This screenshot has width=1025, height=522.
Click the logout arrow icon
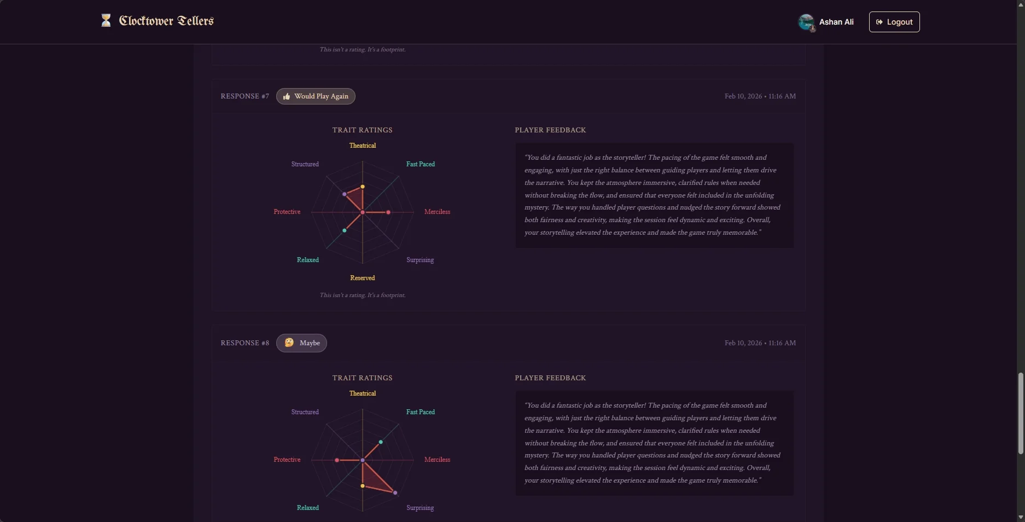pos(880,22)
